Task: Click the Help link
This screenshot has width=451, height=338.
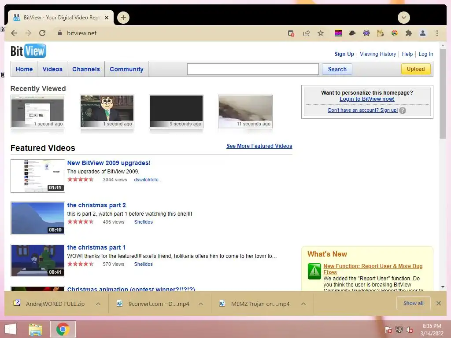Action: (407, 54)
